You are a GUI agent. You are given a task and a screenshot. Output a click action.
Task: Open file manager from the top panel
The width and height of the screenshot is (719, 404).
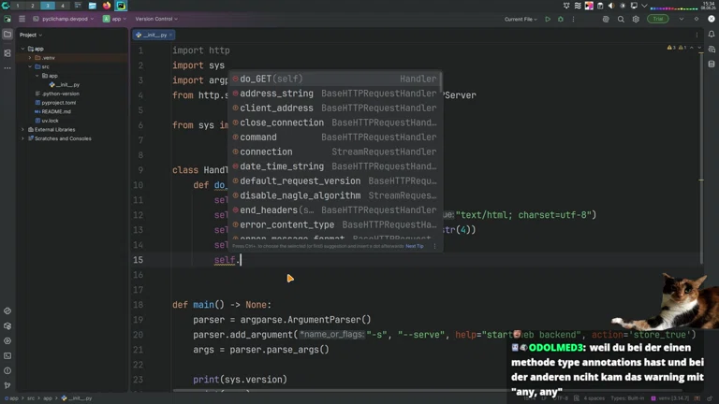click(x=92, y=6)
